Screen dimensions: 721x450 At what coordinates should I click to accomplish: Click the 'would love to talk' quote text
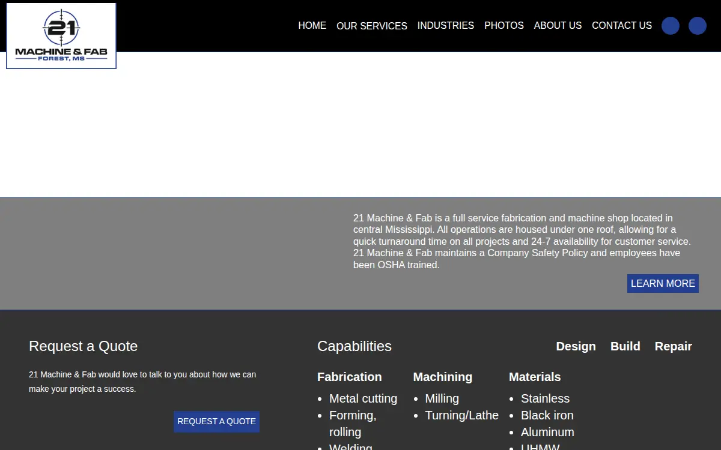point(143,382)
